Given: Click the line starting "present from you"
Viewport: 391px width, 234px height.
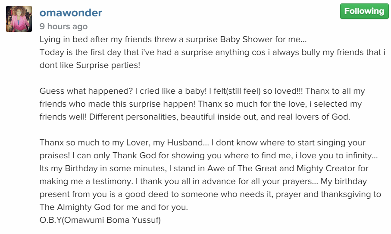Looking at the screenshot, I should click(210, 194).
